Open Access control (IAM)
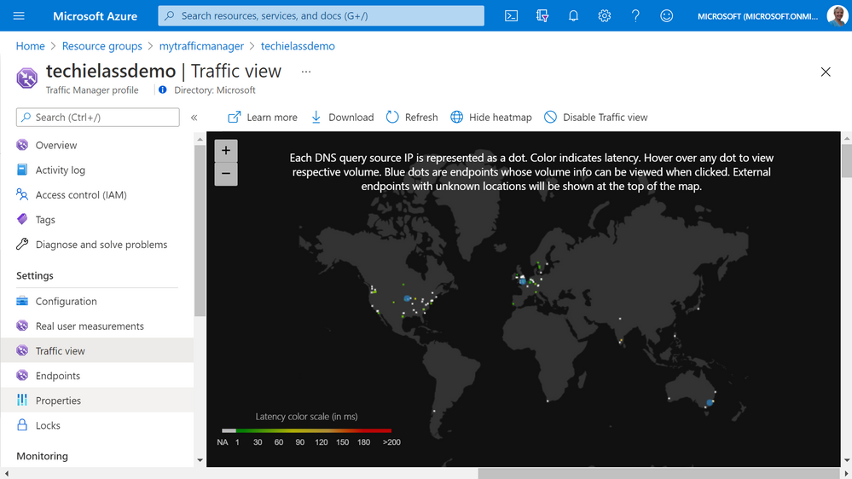This screenshot has height=479, width=852. [x=97, y=195]
